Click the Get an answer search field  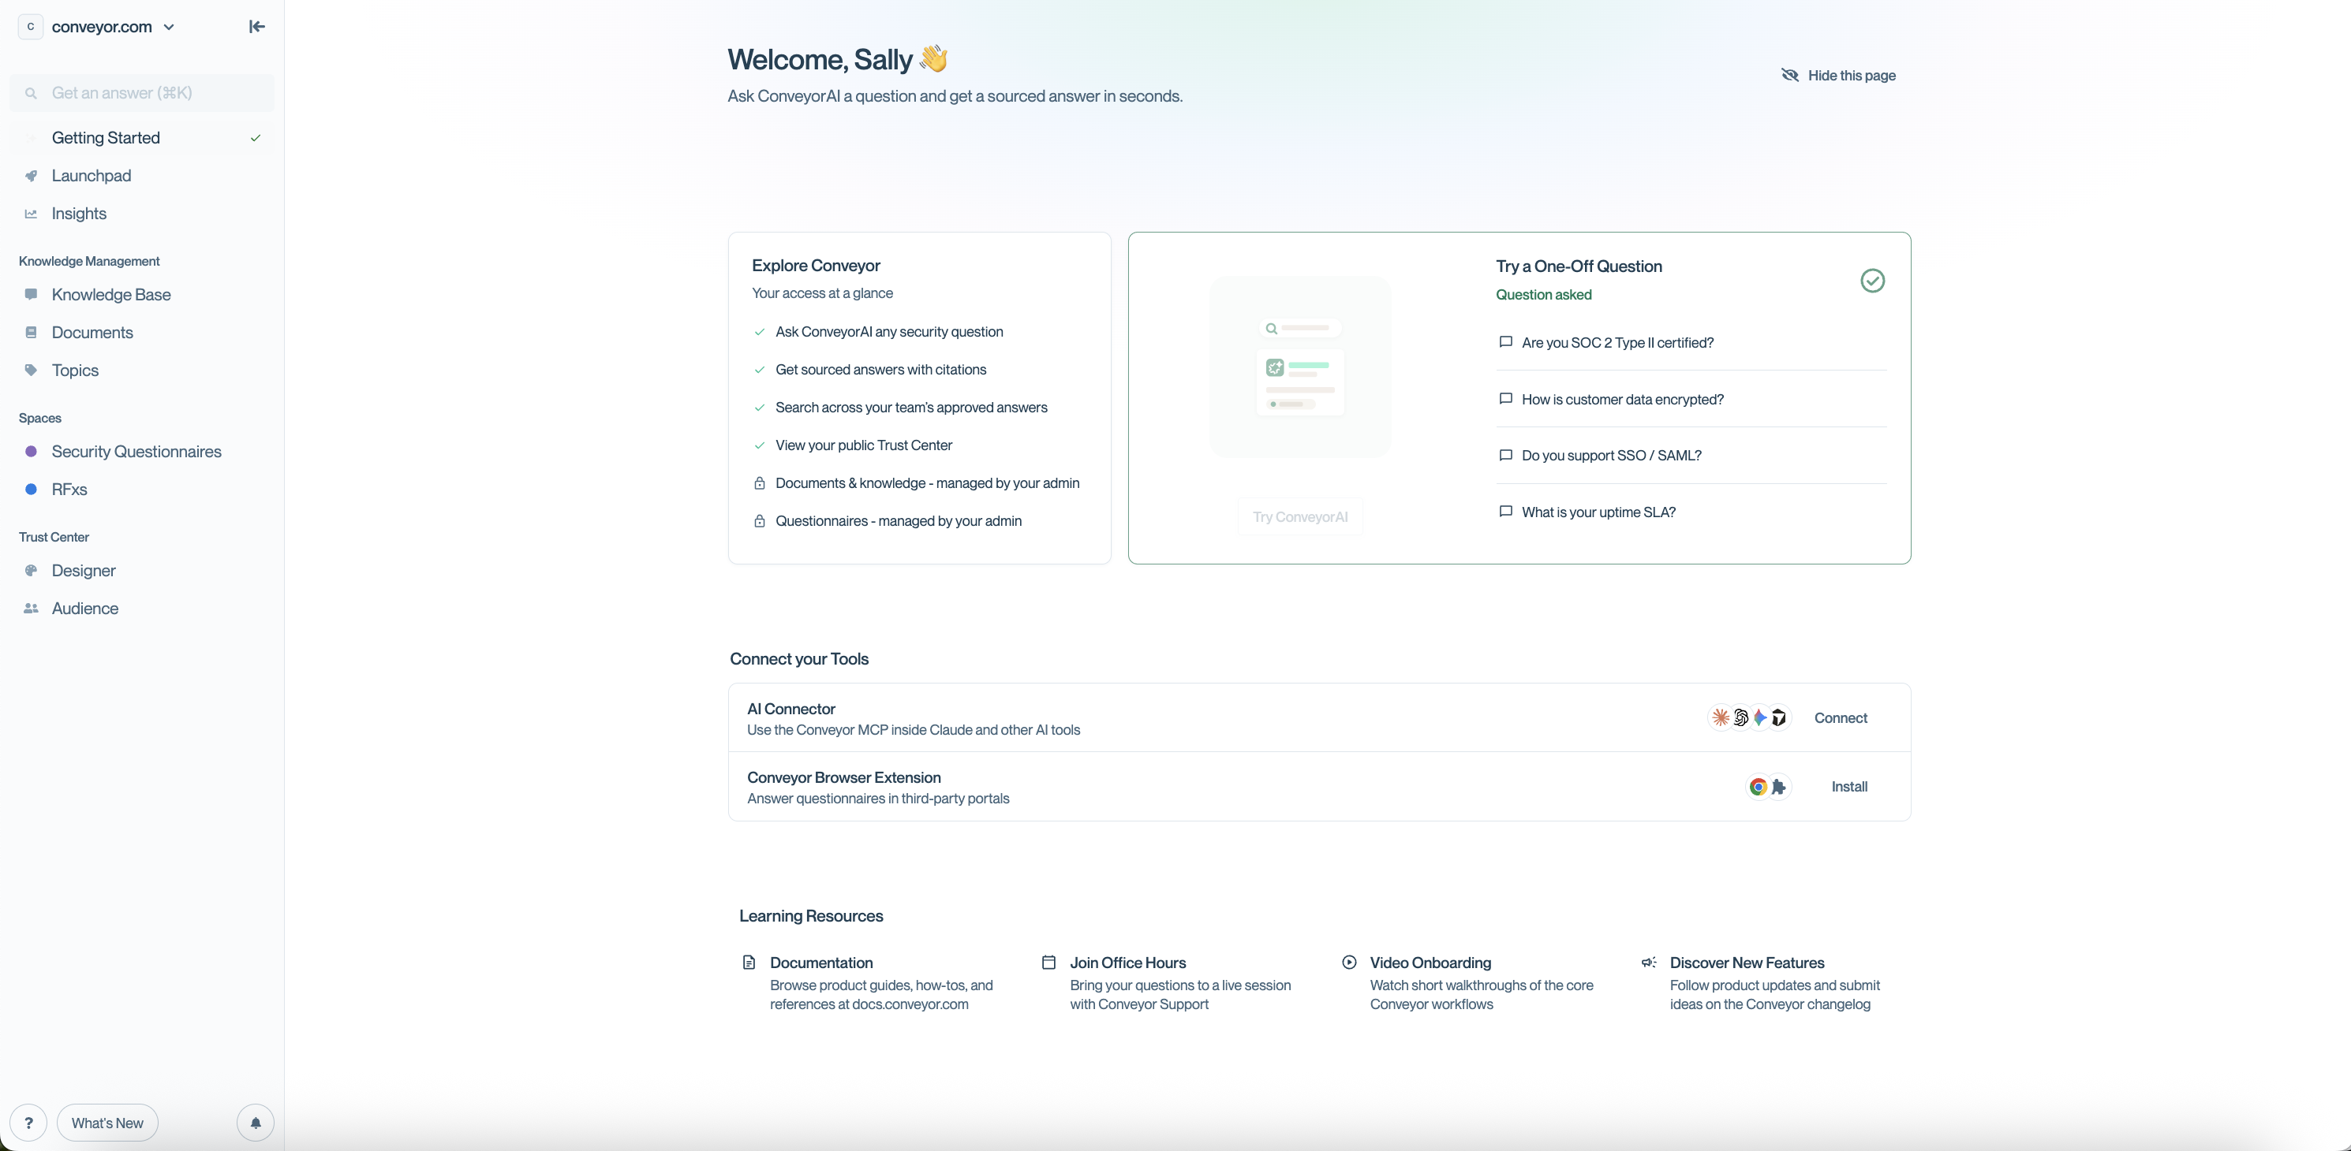(x=142, y=93)
